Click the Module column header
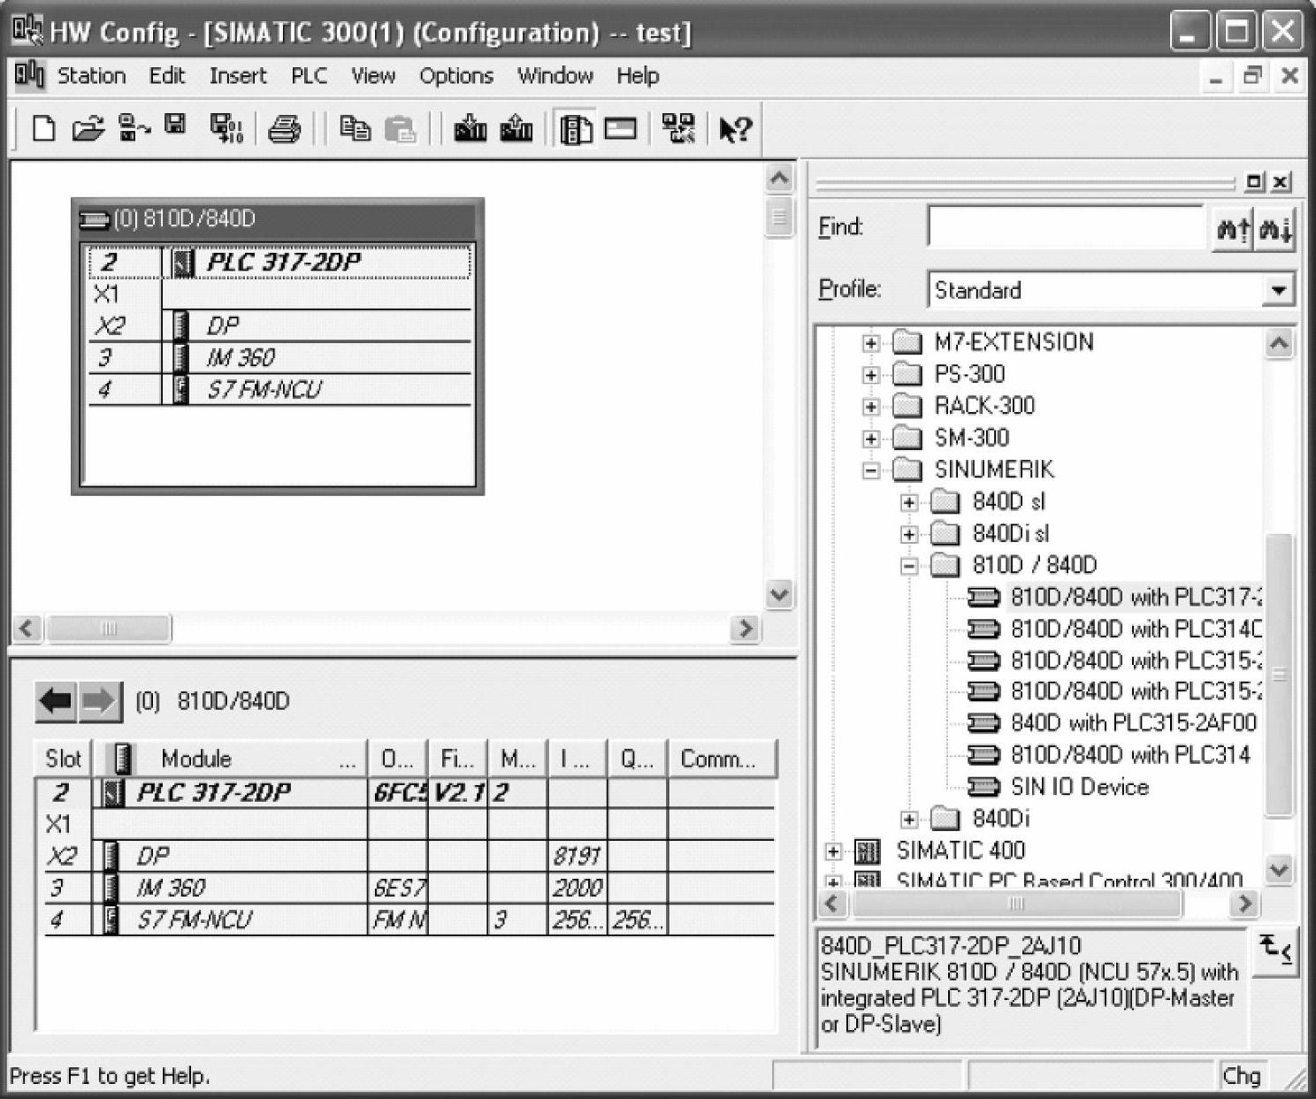The width and height of the screenshot is (1316, 1099). pyautogui.click(x=230, y=759)
